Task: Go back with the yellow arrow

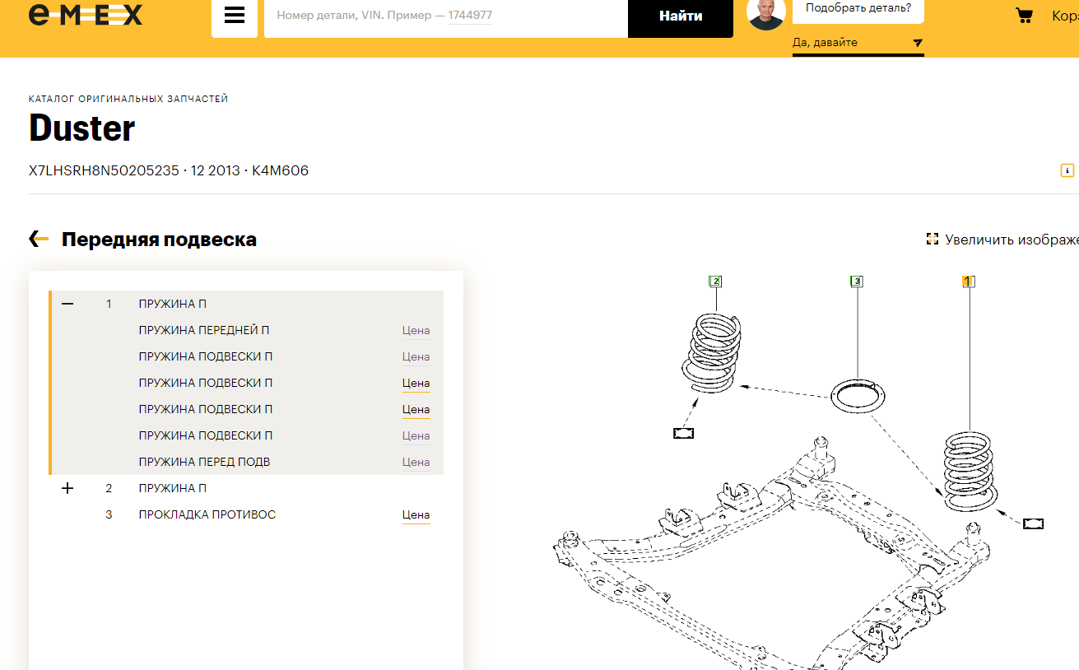Action: 39,240
